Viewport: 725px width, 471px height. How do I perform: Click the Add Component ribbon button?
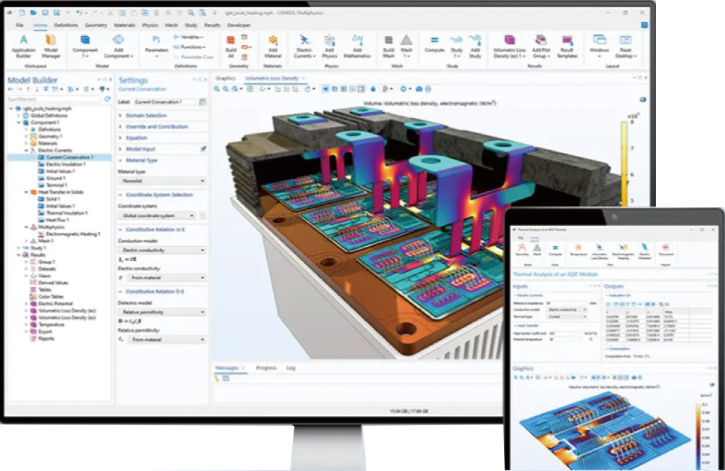point(119,46)
